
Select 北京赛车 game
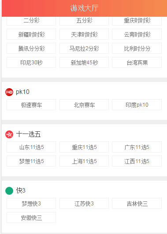[x=84, y=105]
